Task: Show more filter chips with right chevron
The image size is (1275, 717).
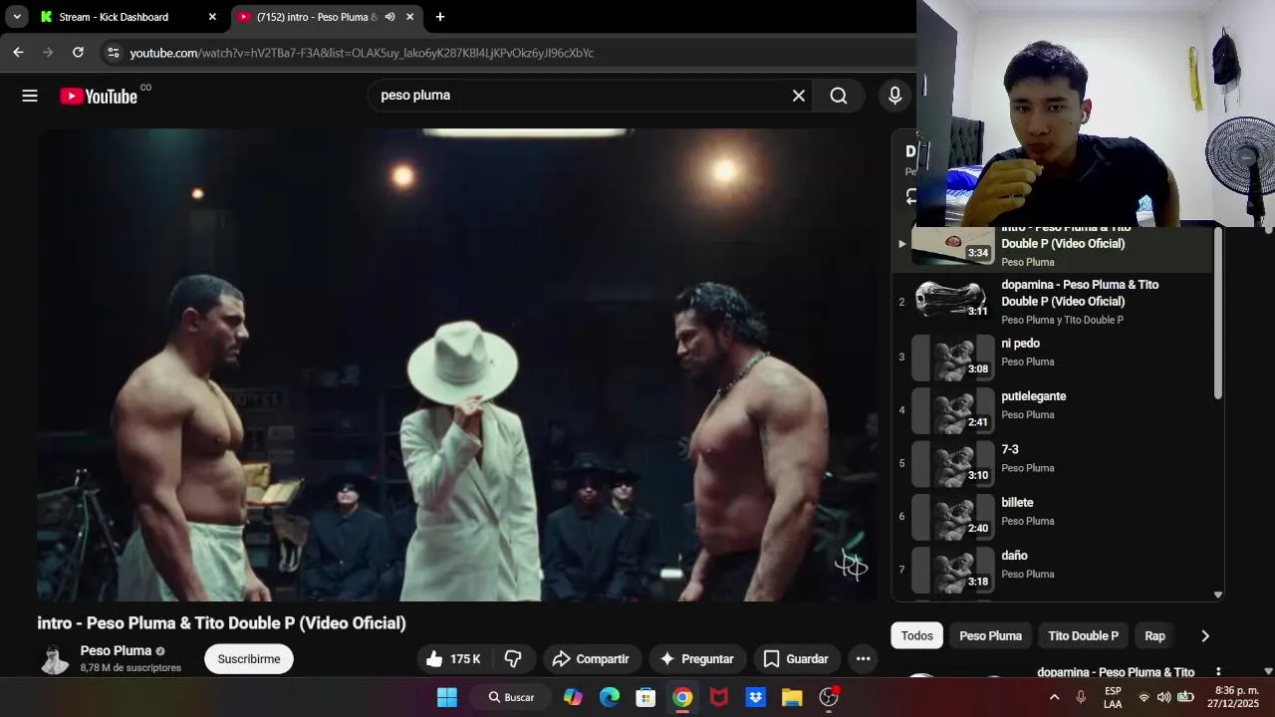Action: click(1205, 635)
